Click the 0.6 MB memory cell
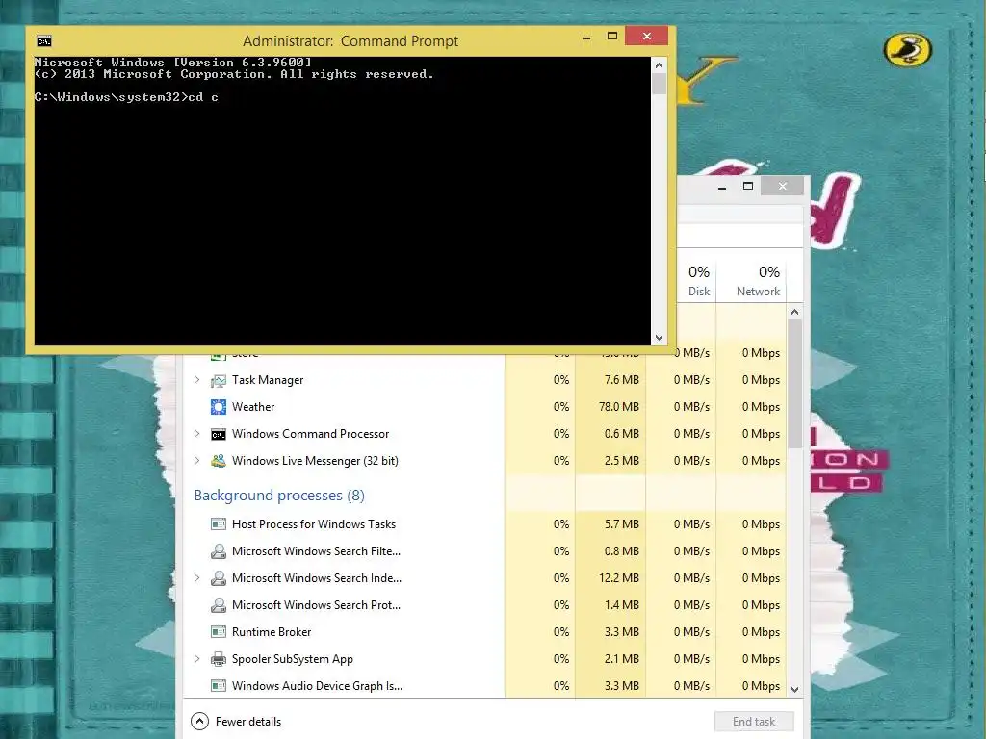Screen dimensions: 986x739 pos(610,434)
